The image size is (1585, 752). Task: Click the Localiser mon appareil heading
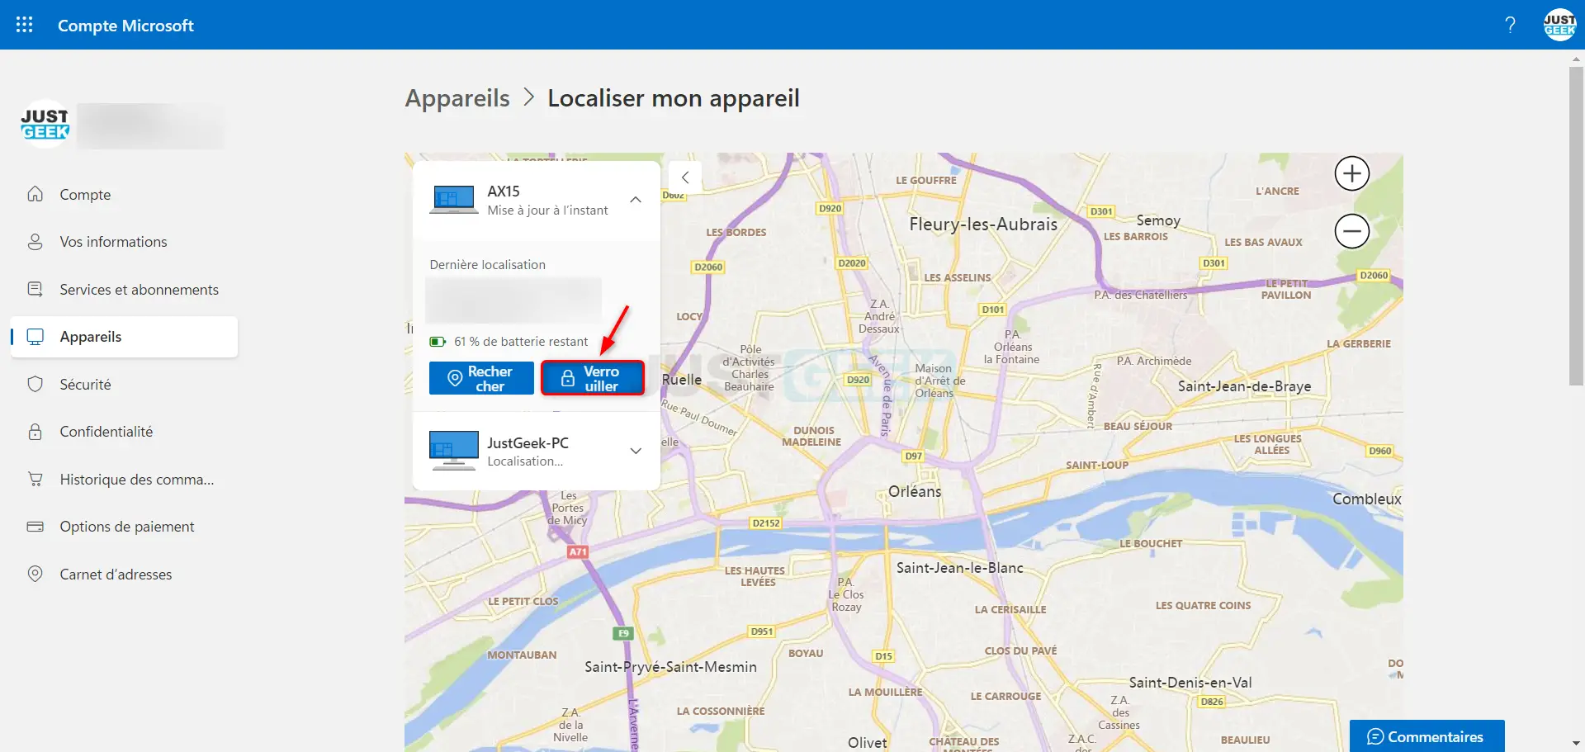(x=674, y=98)
